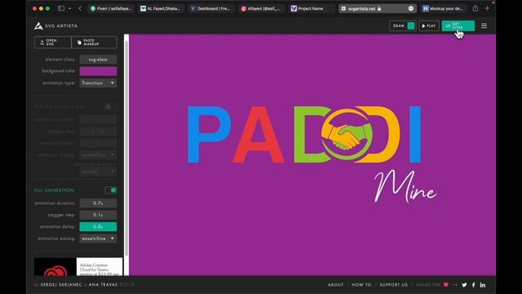Open the About link in footer

[335, 285]
